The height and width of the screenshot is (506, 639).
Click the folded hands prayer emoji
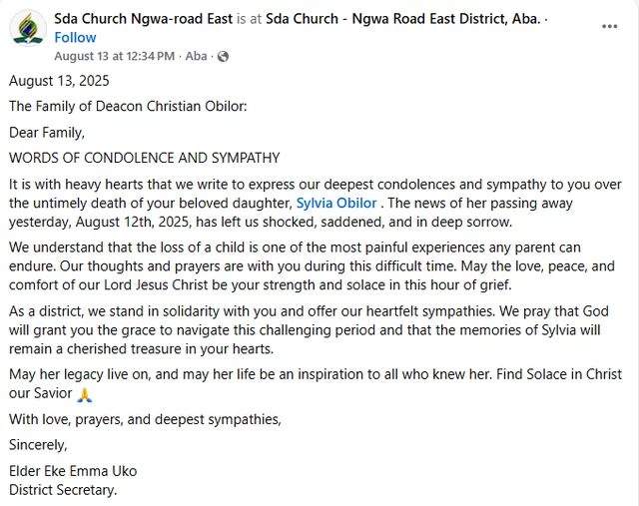tap(85, 394)
